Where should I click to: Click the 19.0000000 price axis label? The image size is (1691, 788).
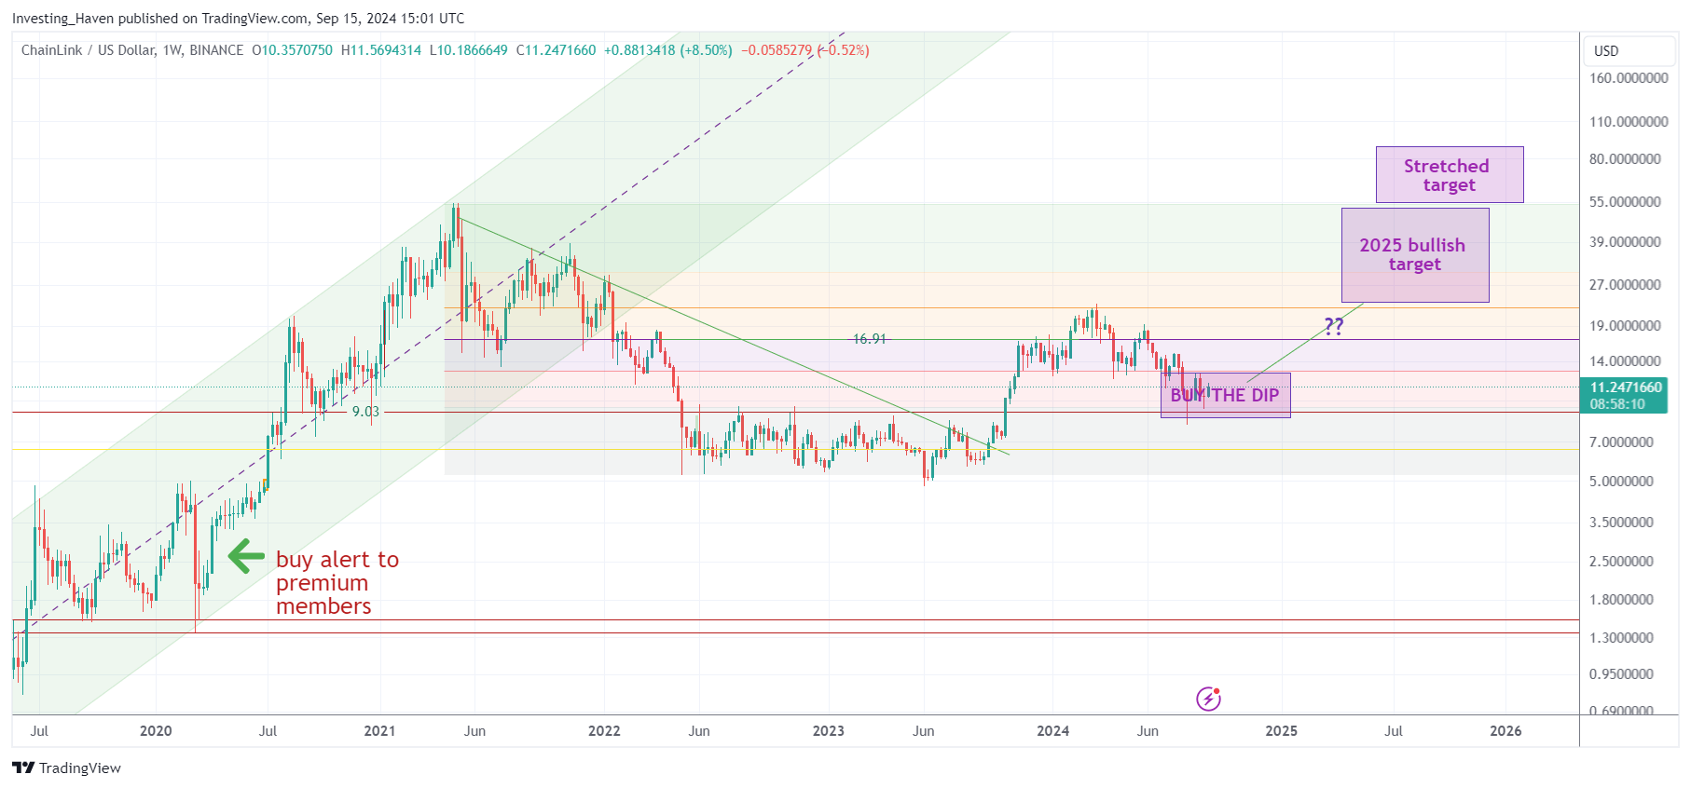pyautogui.click(x=1625, y=326)
